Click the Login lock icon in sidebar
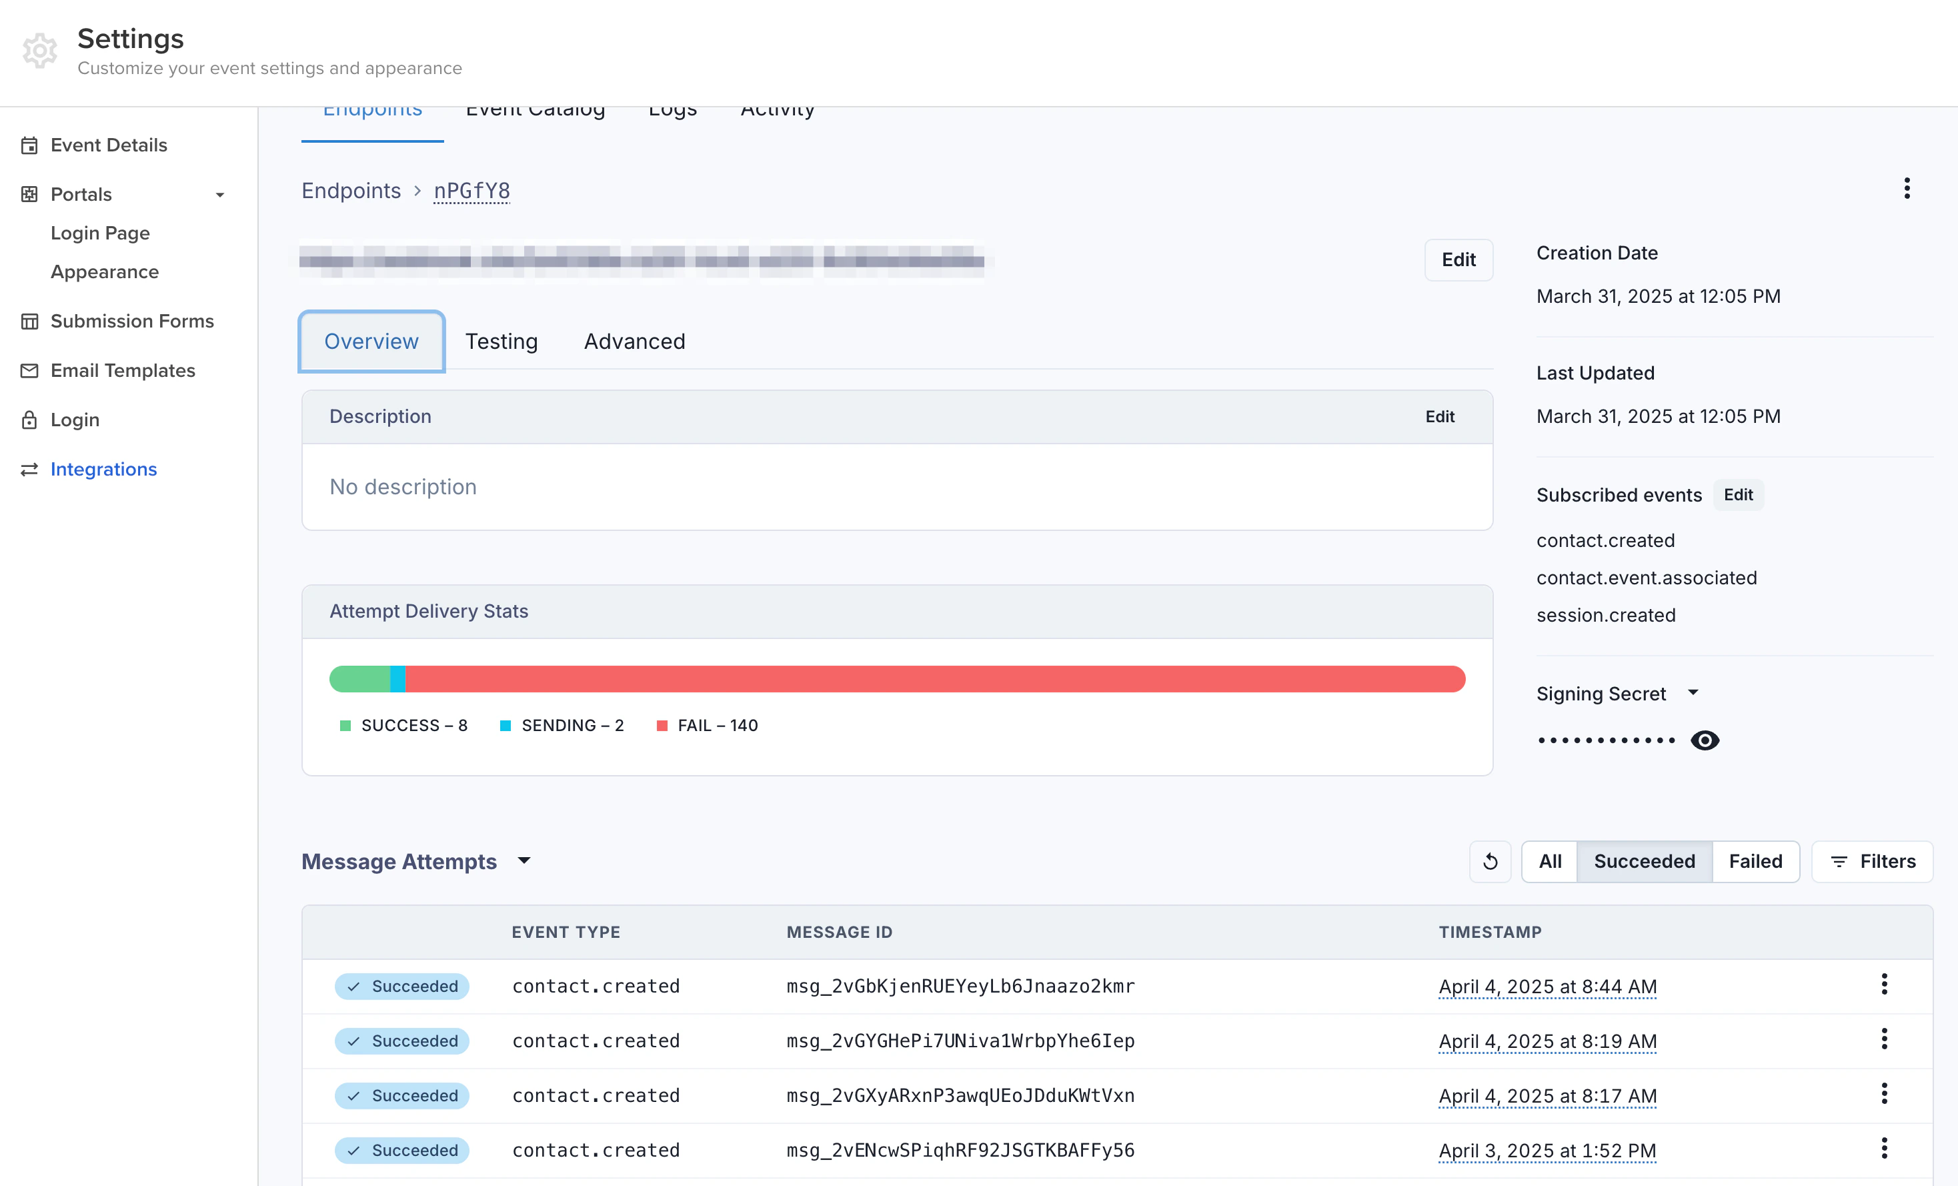The height and width of the screenshot is (1186, 1958). [29, 419]
